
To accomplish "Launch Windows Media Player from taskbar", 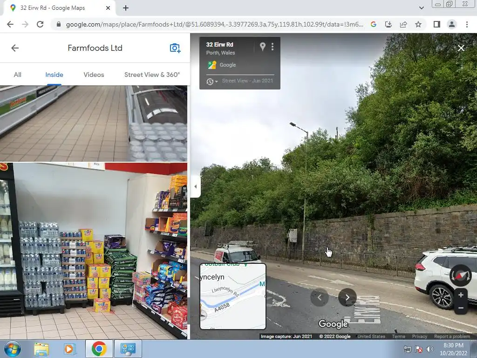I will click(69, 349).
